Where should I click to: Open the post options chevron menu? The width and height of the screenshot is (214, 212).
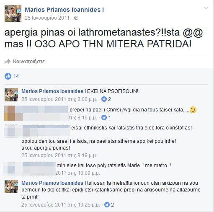click(206, 8)
